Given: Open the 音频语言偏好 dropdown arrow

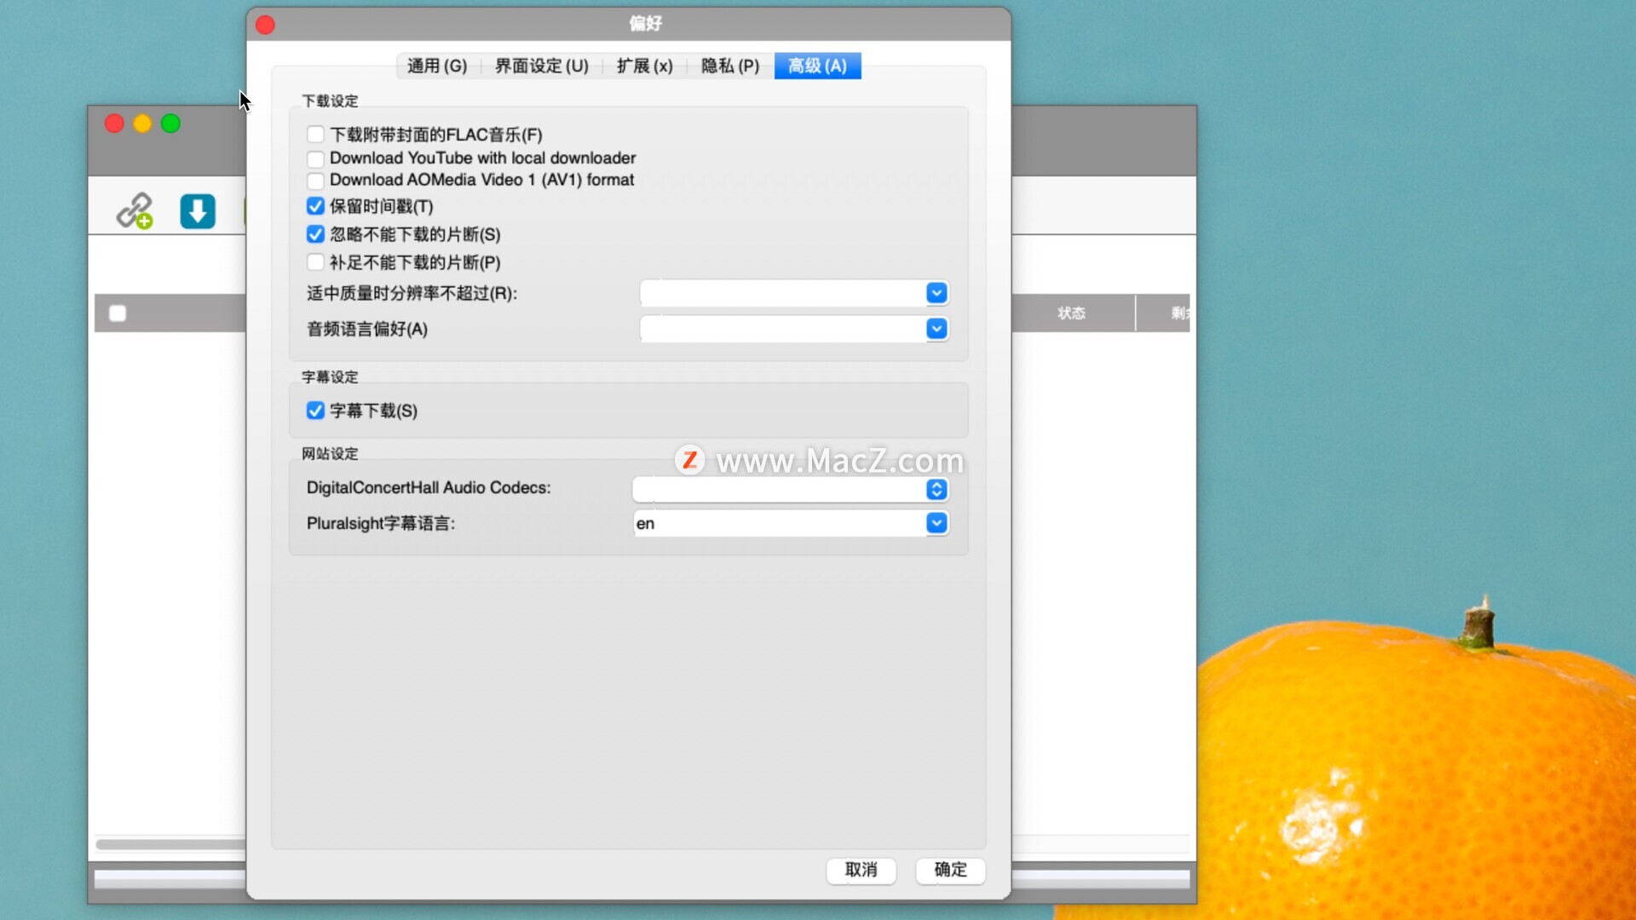Looking at the screenshot, I should point(936,329).
